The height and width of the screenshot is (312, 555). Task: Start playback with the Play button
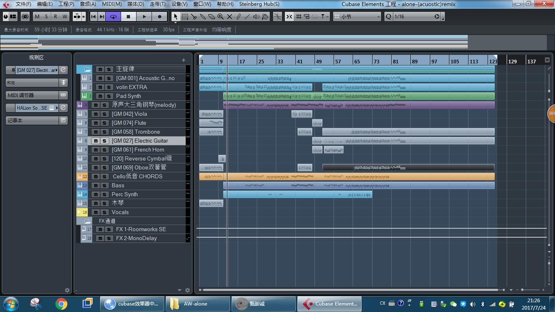click(144, 17)
